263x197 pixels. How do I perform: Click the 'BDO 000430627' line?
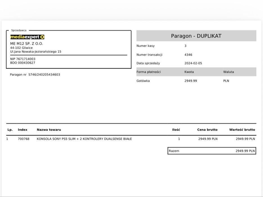pos(23,63)
